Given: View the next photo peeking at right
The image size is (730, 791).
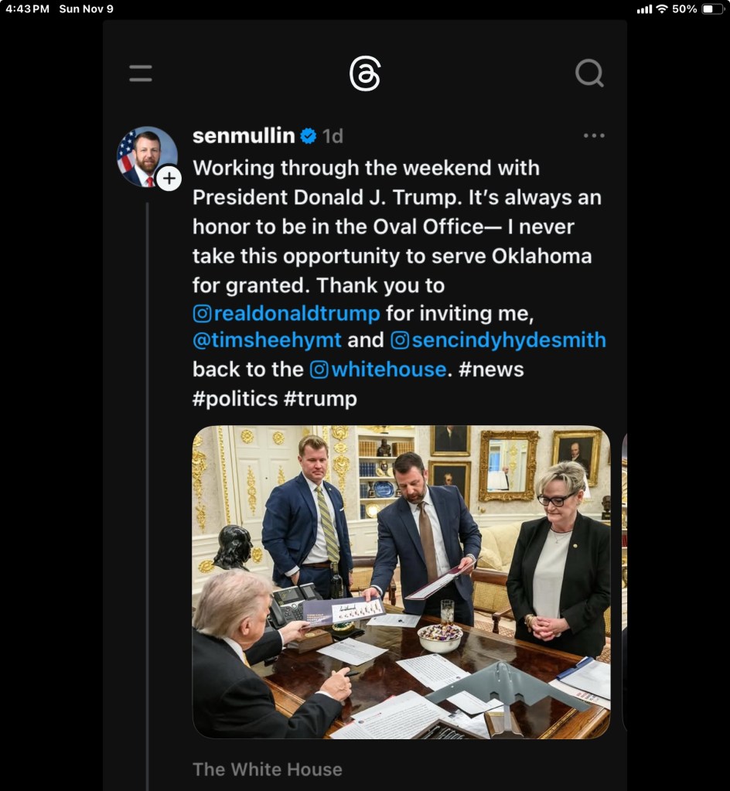Looking at the screenshot, I should 625,582.
